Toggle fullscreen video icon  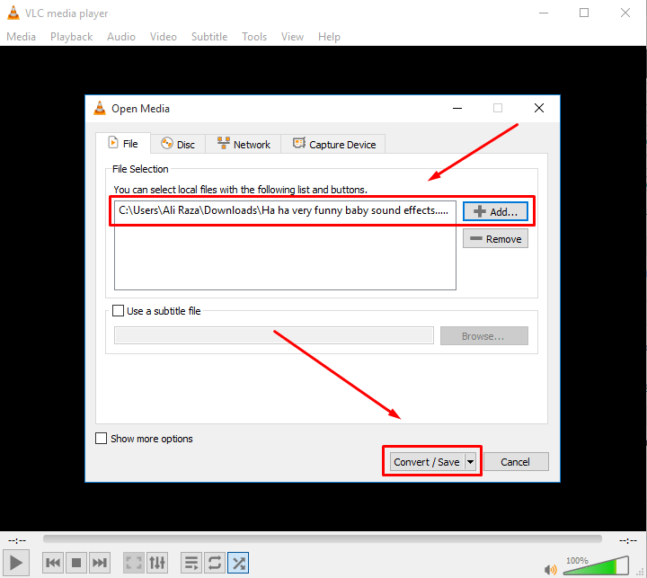(134, 563)
